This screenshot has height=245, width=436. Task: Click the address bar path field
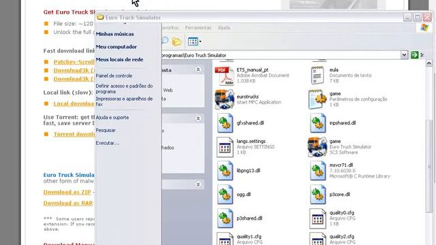pos(281,55)
